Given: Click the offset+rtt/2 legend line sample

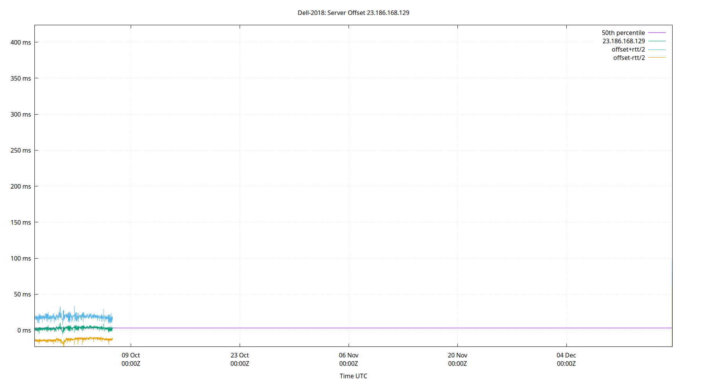Looking at the screenshot, I should click(x=657, y=50).
